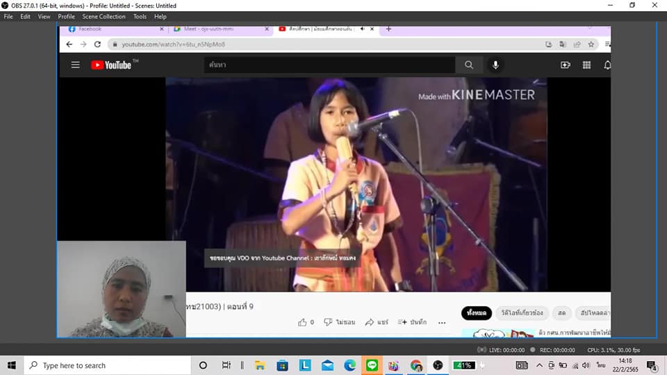Click the share arrow icon
Image resolution: width=667 pixels, height=375 pixels.
(370, 322)
